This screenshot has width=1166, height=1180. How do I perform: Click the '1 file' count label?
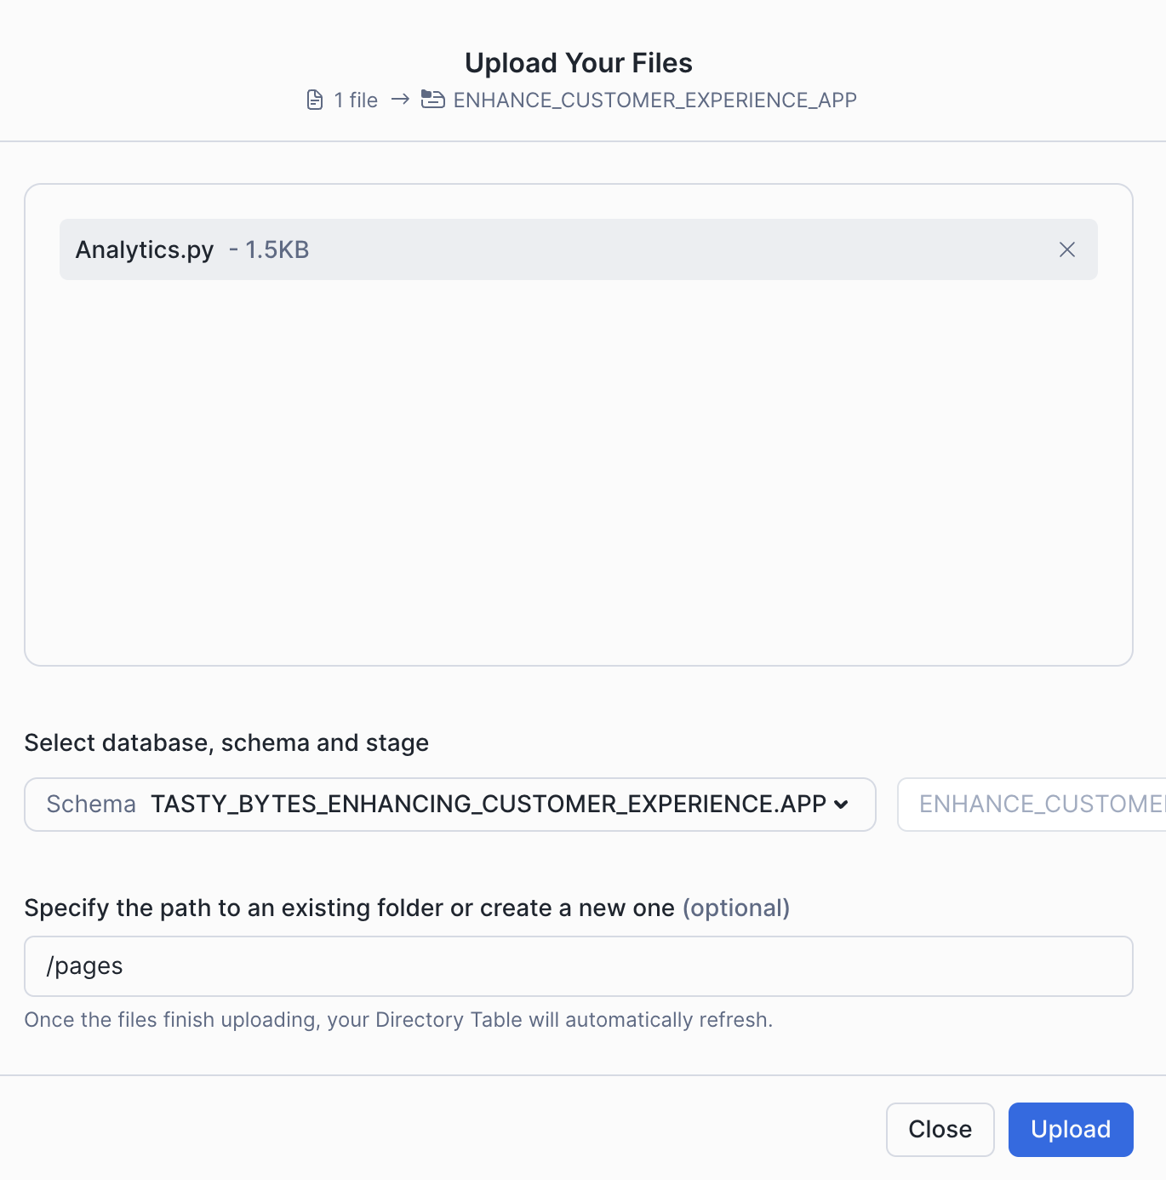coord(356,100)
